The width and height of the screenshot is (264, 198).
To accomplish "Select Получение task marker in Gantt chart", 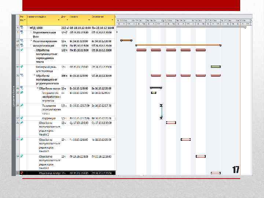I will tap(161, 105).
